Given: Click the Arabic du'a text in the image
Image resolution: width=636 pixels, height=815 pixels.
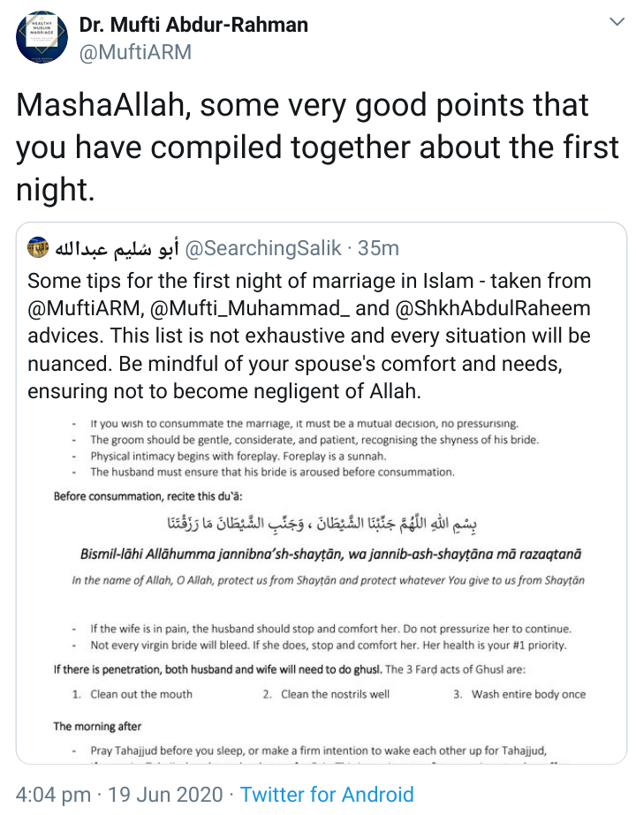Looking at the screenshot, I should coord(322,524).
